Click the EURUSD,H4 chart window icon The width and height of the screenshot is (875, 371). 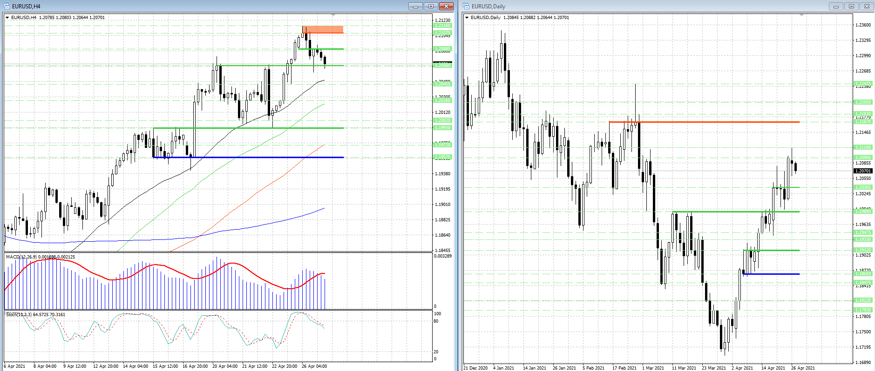tap(7, 6)
